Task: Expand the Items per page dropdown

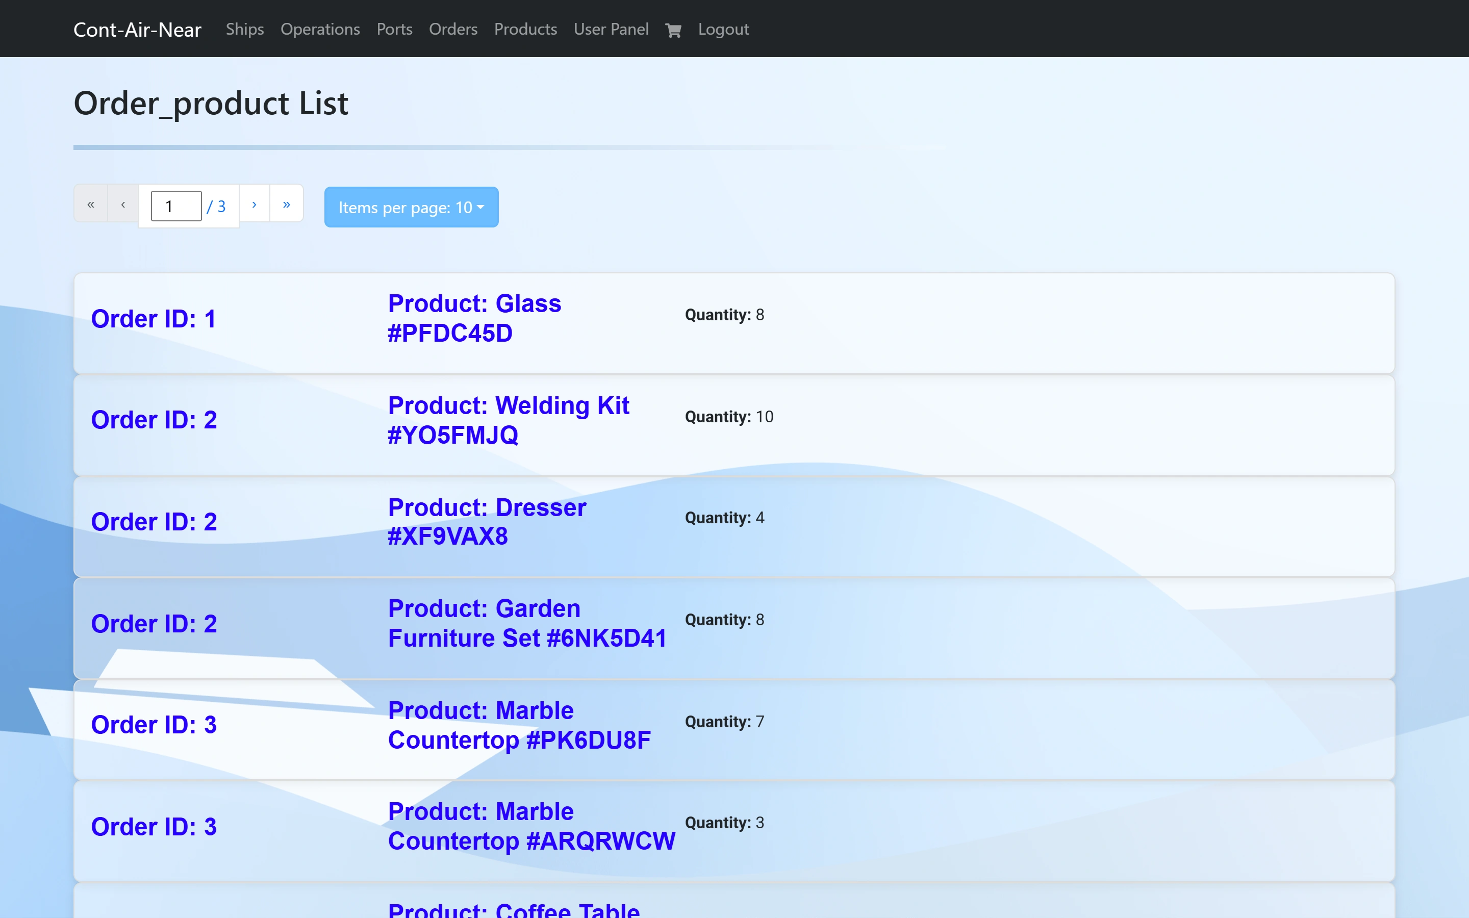Action: [x=411, y=207]
